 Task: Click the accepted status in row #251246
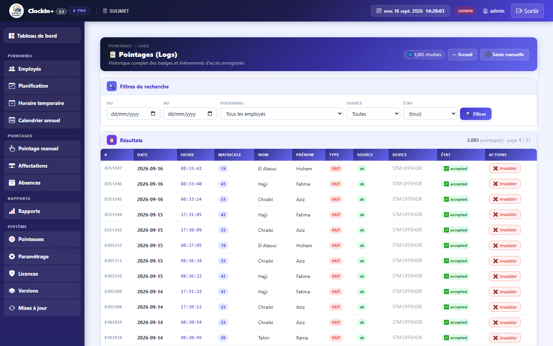(455, 184)
